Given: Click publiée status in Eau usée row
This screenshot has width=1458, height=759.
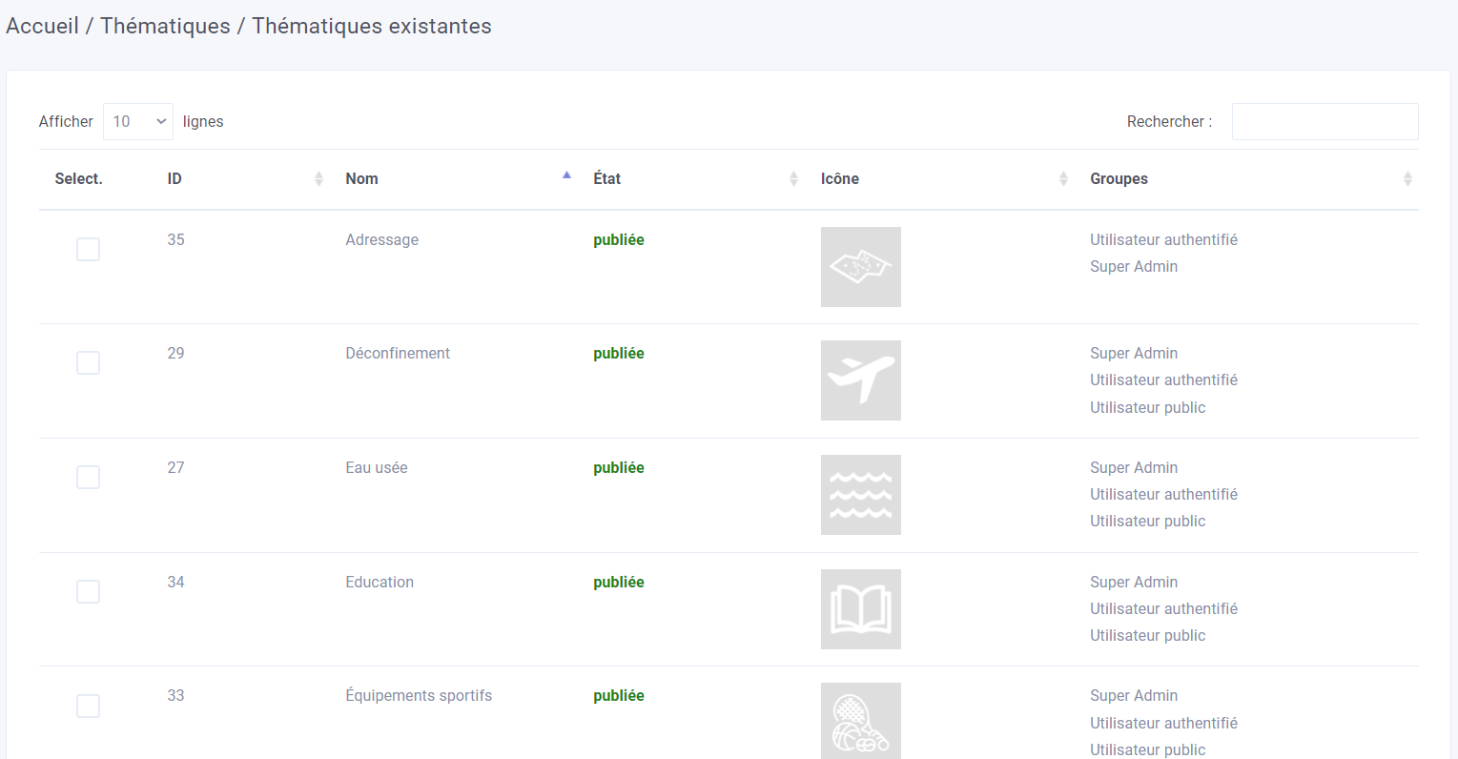Looking at the screenshot, I should 619,467.
